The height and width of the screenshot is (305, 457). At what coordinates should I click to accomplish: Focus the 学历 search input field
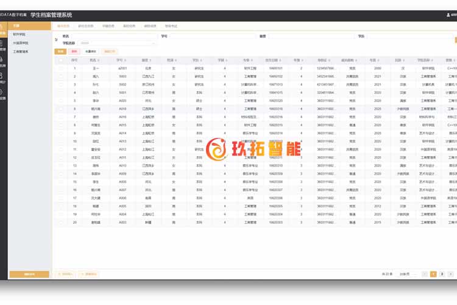pos(410,36)
